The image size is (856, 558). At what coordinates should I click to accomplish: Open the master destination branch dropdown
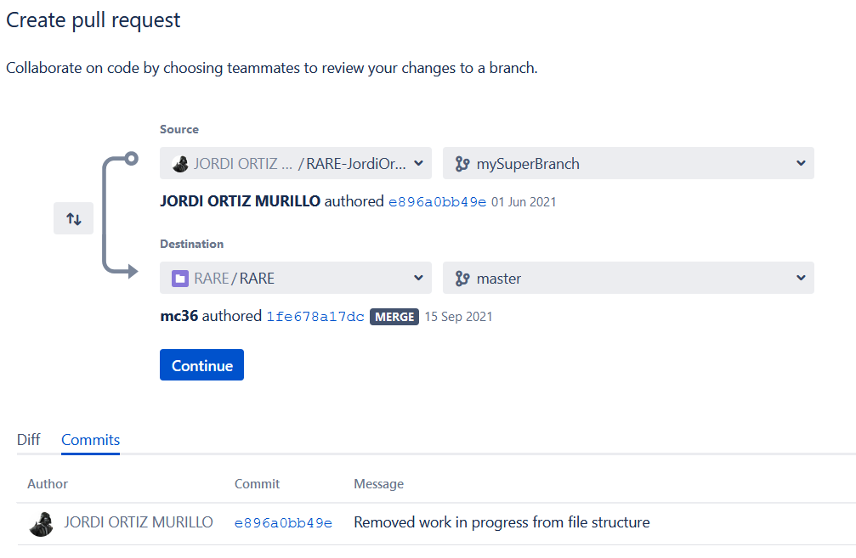click(x=628, y=279)
